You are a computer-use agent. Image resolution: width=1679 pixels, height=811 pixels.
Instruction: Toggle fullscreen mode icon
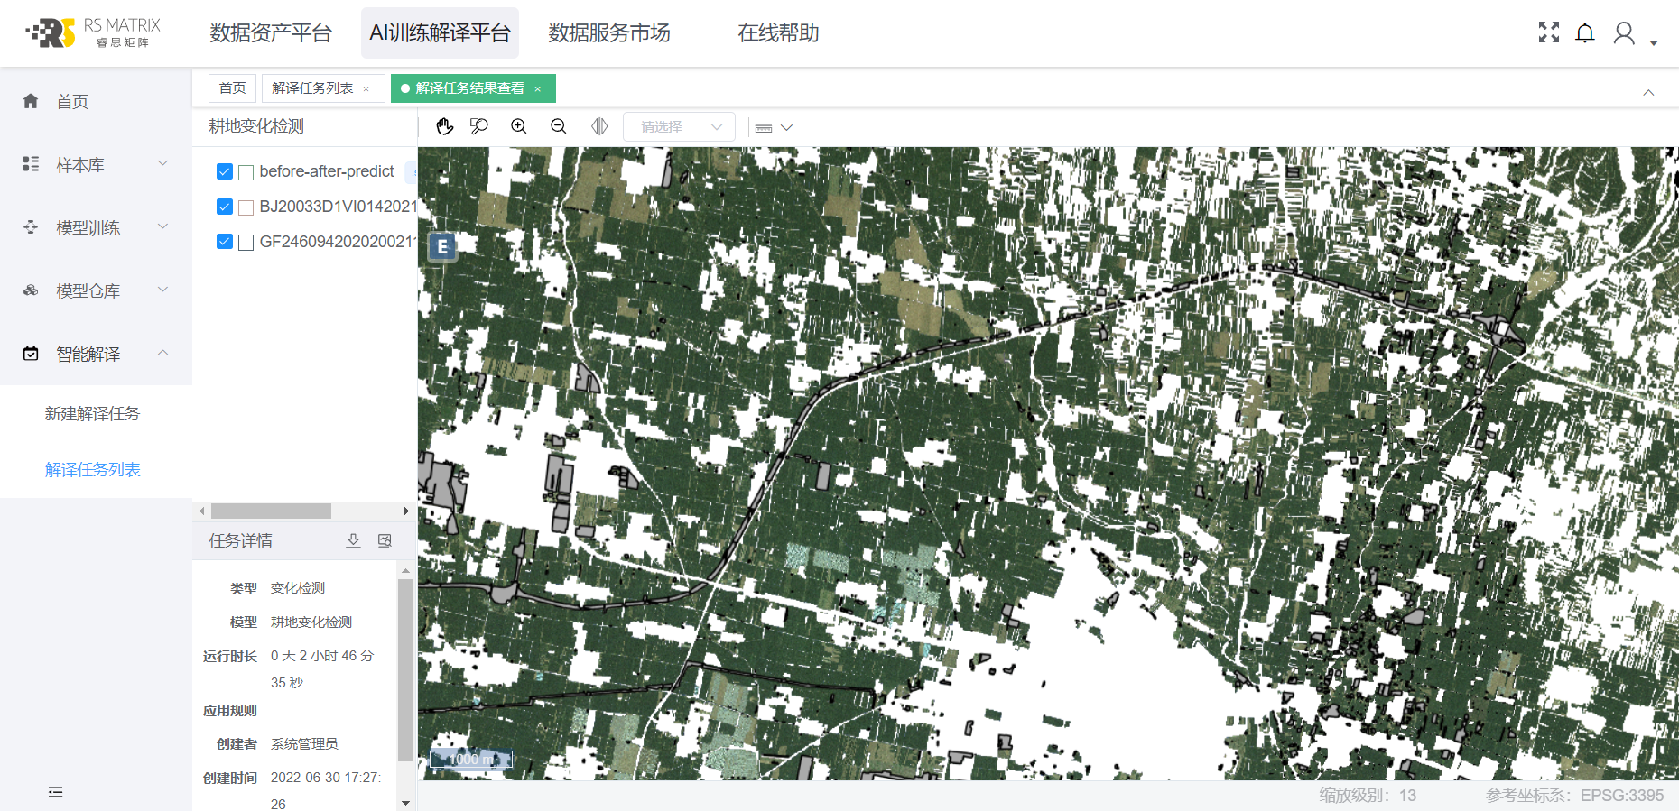(x=1549, y=33)
